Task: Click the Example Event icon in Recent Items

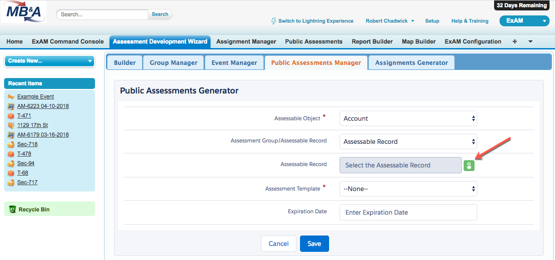Action: click(11, 97)
